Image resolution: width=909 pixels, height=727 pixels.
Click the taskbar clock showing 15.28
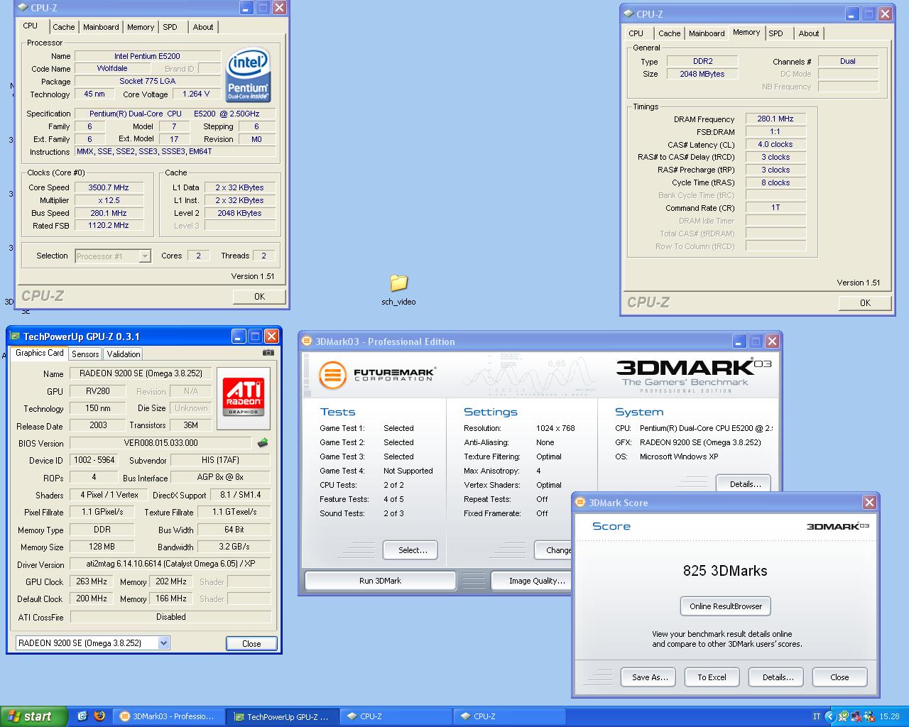[x=889, y=716]
